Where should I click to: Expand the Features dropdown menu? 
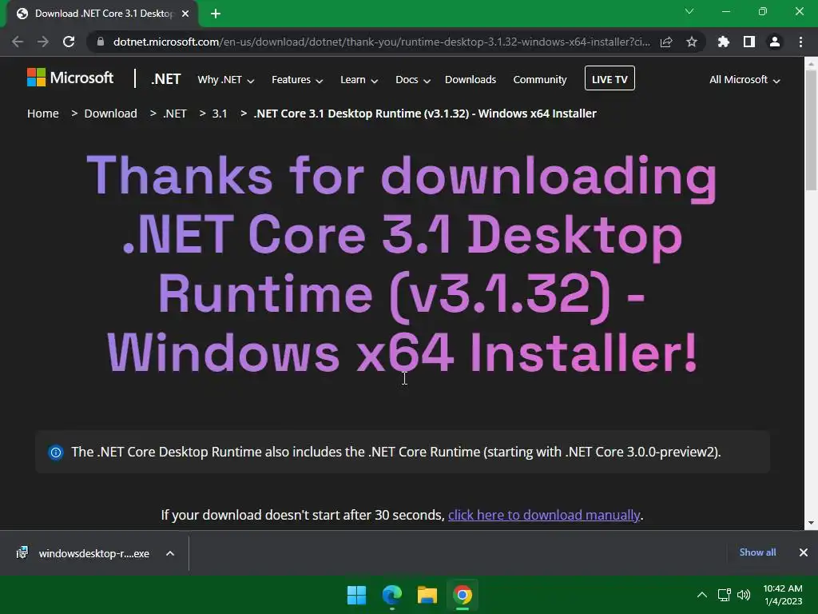(297, 80)
